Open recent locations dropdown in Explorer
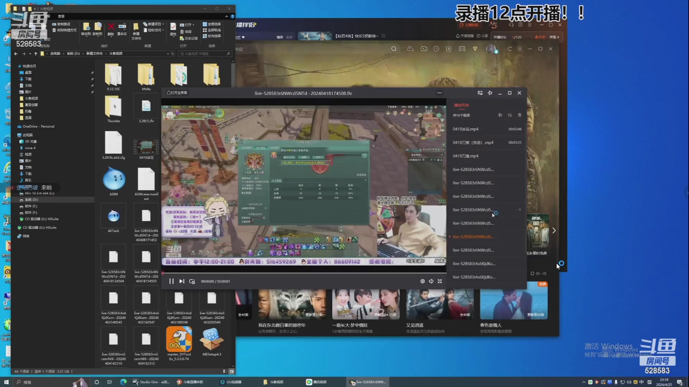Image resolution: width=689 pixels, height=387 pixels. coord(30,54)
